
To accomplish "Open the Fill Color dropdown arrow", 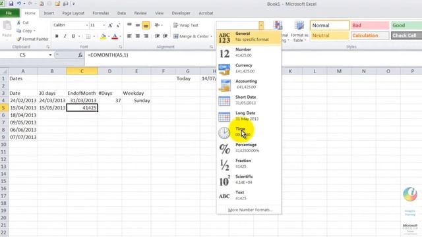I will click(x=108, y=36).
